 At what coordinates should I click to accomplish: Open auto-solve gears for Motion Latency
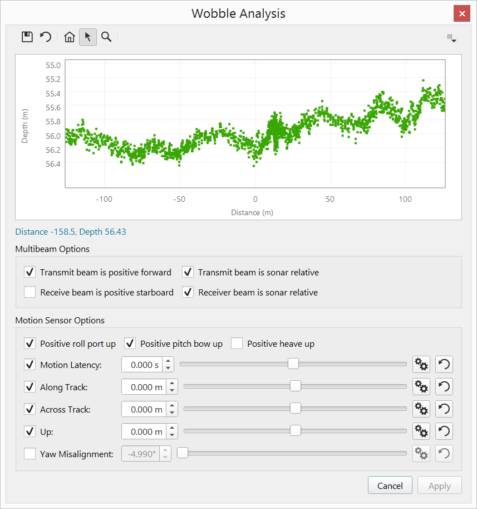[421, 365]
